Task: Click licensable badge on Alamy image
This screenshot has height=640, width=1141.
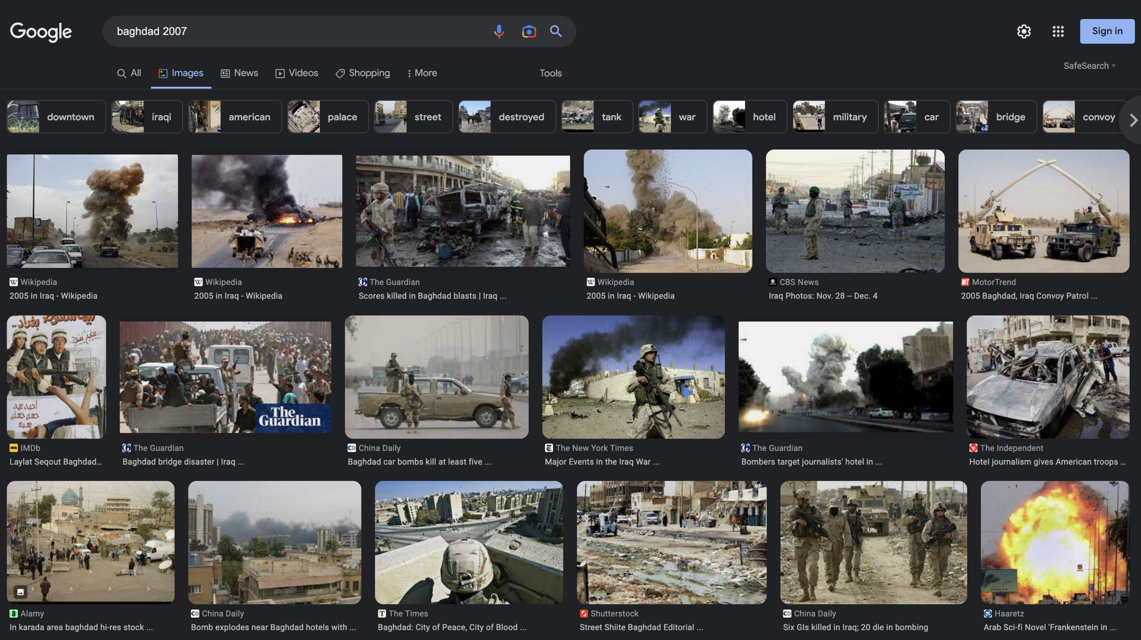Action: tap(20, 592)
